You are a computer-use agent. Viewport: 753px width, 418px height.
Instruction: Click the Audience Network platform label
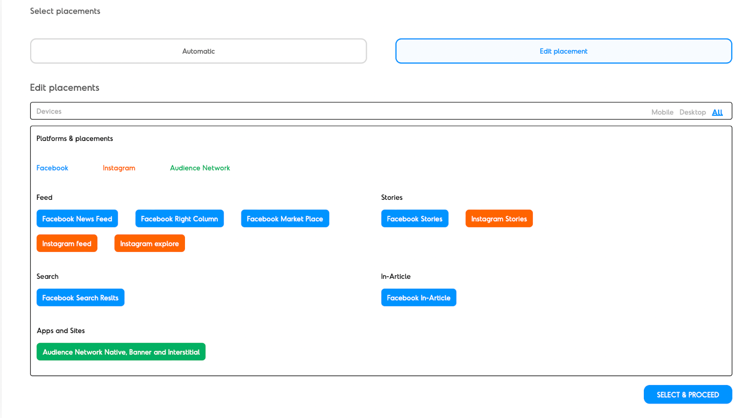(x=200, y=168)
